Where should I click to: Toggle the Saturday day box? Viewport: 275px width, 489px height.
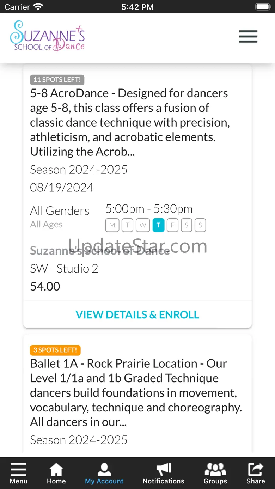tap(187, 225)
